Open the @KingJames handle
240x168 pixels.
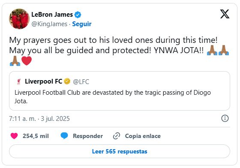49,24
